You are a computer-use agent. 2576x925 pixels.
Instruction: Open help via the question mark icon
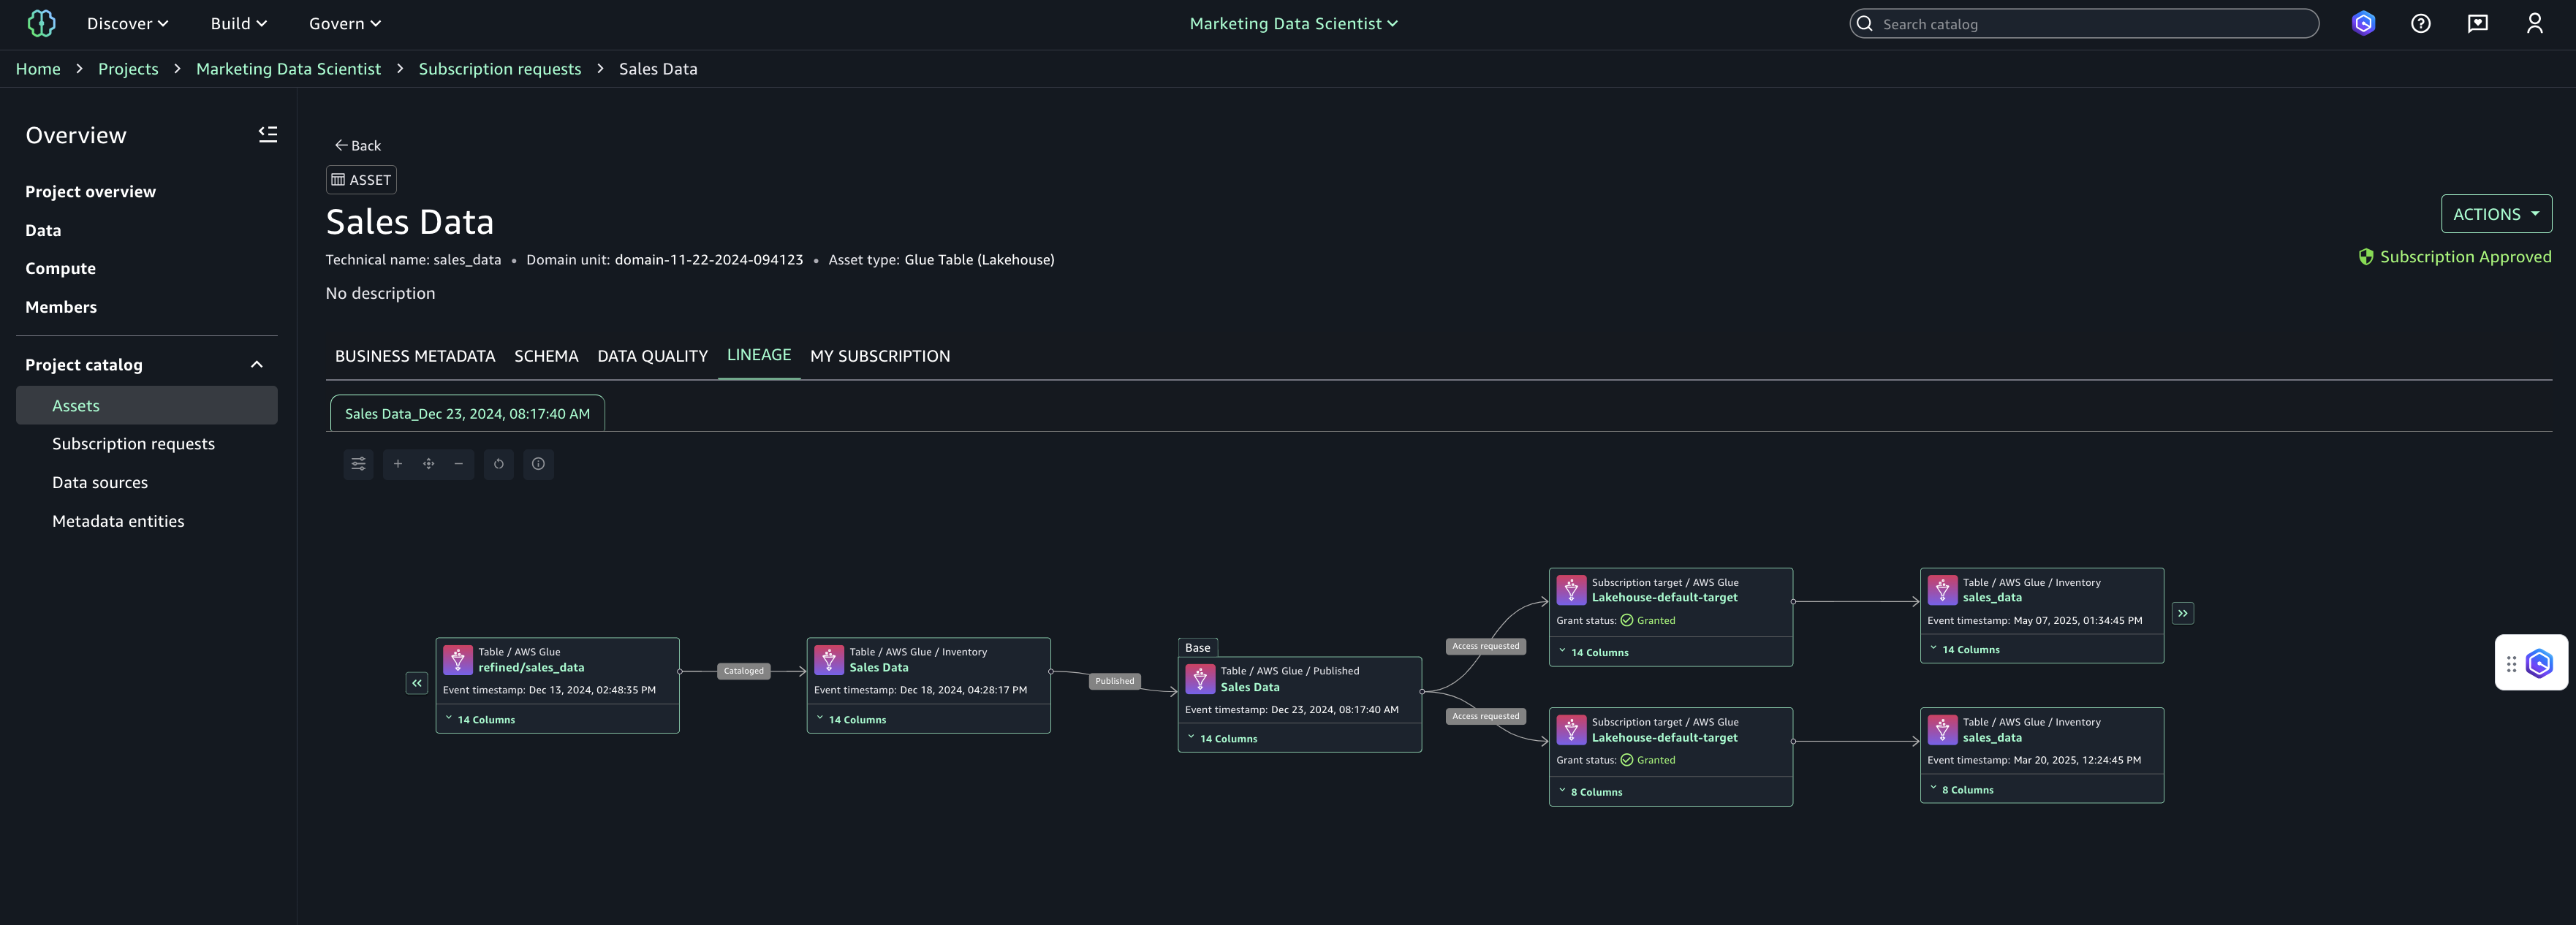(2421, 23)
